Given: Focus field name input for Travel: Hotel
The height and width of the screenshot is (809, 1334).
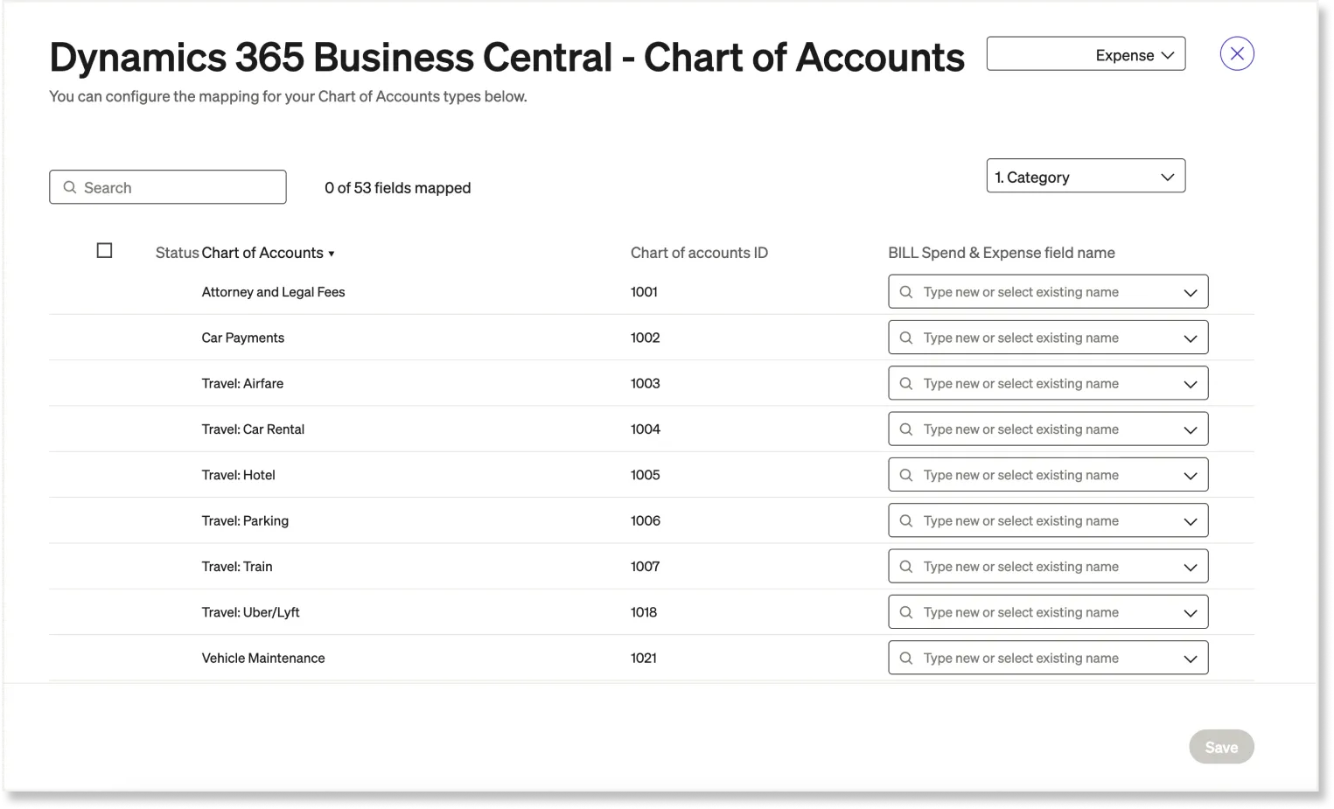Looking at the screenshot, I should coord(1048,475).
